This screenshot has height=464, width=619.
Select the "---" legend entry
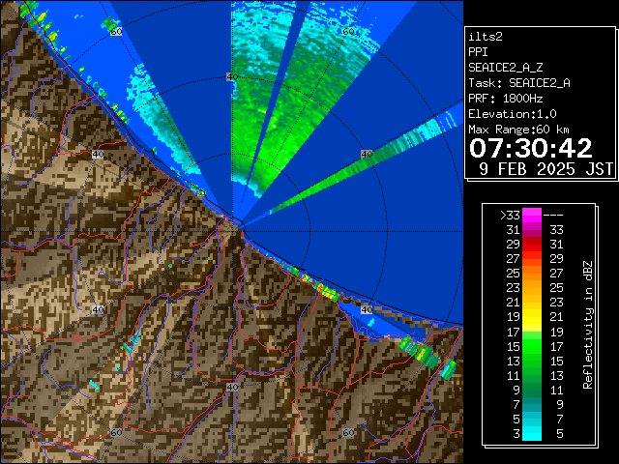tap(553, 216)
